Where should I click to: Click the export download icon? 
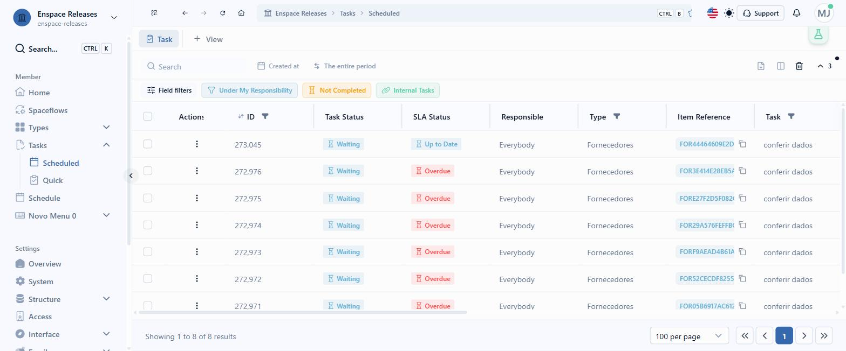(761, 66)
